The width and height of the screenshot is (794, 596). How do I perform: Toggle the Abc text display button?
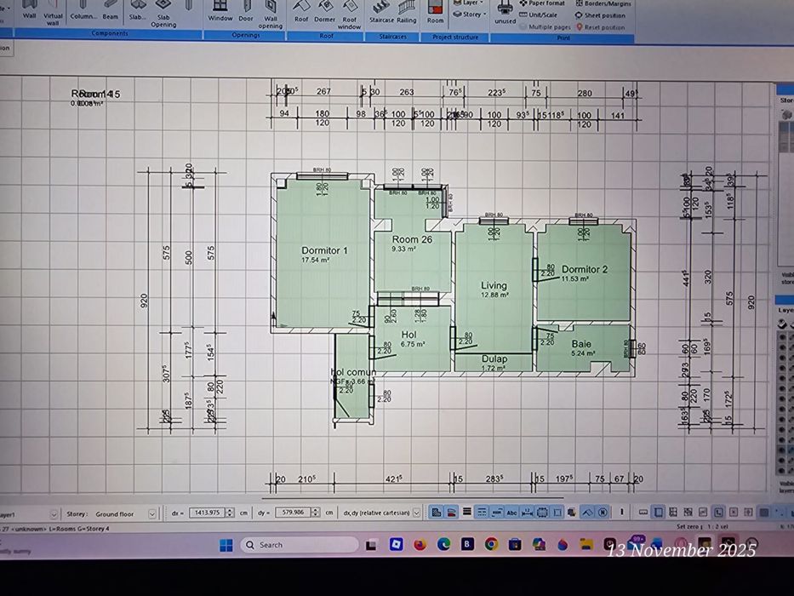(511, 513)
